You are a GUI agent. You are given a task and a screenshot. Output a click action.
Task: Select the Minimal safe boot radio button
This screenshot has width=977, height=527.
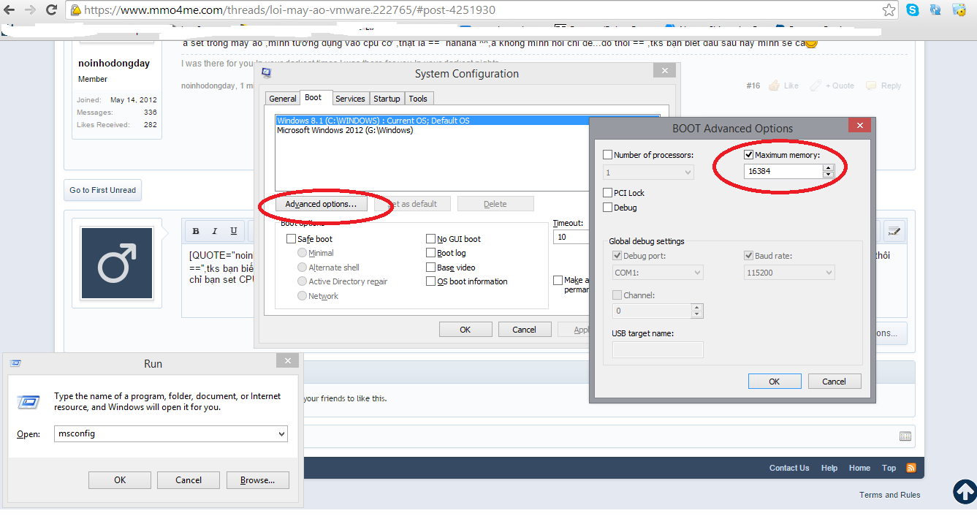(x=303, y=253)
